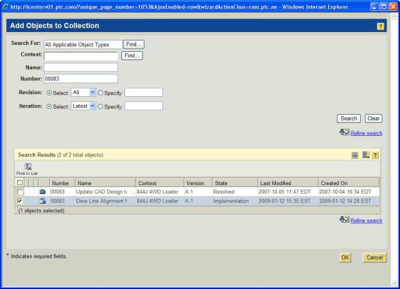Click 844J 4WD Loader in the Implementation row

157,201
